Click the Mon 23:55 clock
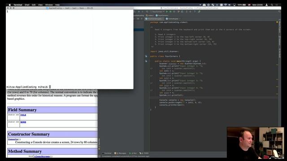287x161 pixels. [x=257, y=5]
